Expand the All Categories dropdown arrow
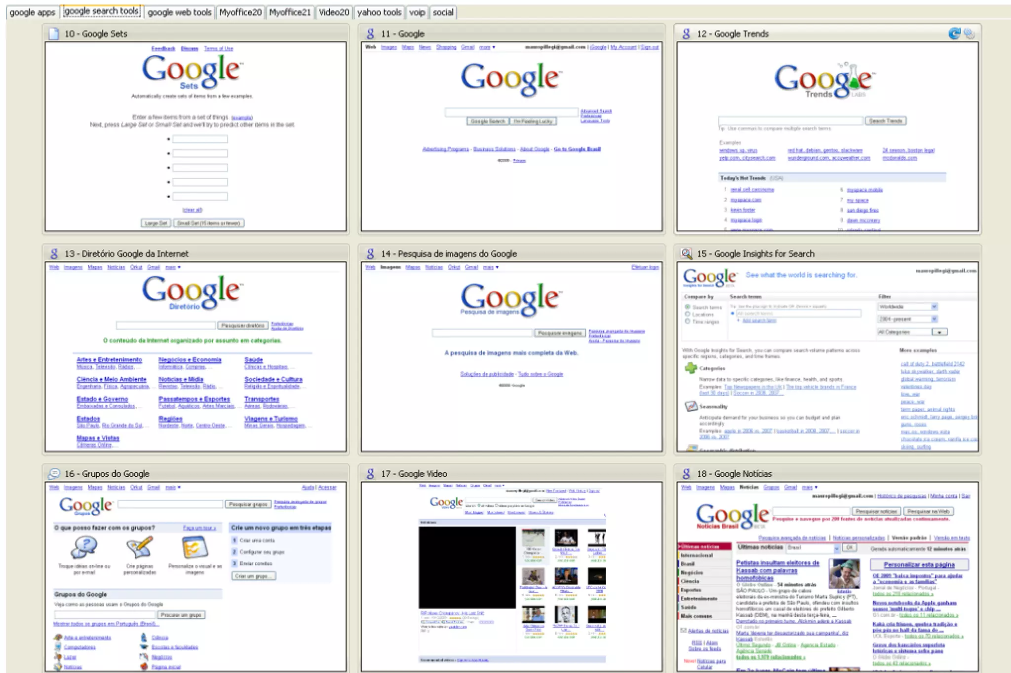This screenshot has width=1011, height=673. [939, 332]
